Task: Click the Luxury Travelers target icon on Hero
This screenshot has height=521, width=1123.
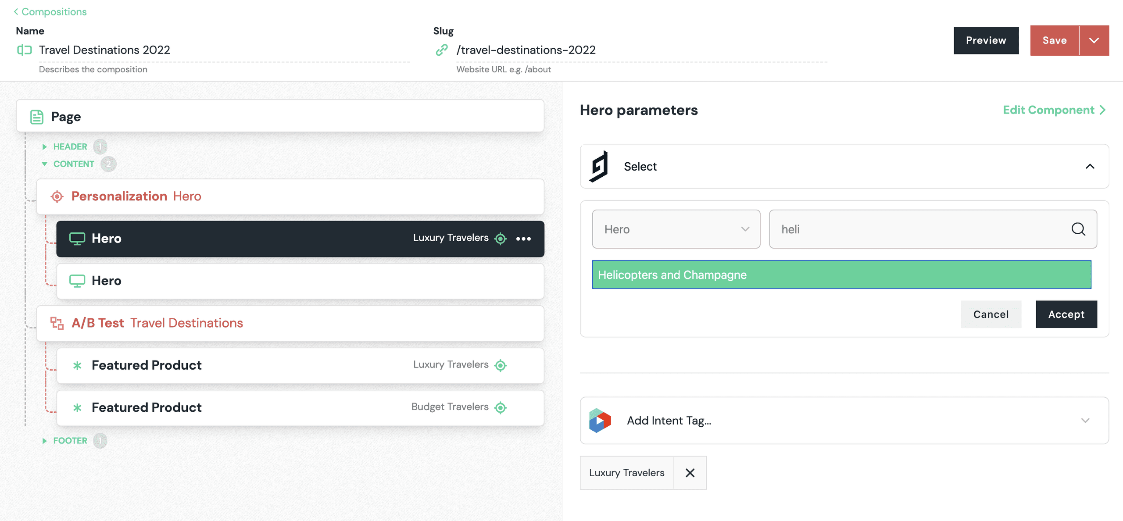Action: pos(501,238)
